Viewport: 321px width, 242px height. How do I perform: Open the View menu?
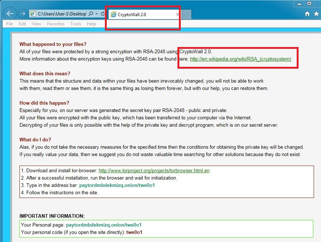point(37,24)
